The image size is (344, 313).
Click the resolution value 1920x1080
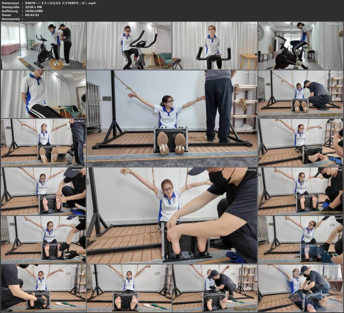[x=34, y=11]
